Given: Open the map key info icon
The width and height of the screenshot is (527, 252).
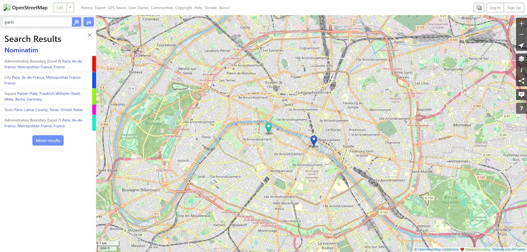Looking at the screenshot, I should point(521,70).
